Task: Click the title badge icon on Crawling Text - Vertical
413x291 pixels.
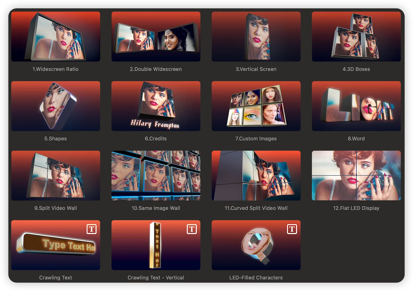Action: [x=192, y=229]
